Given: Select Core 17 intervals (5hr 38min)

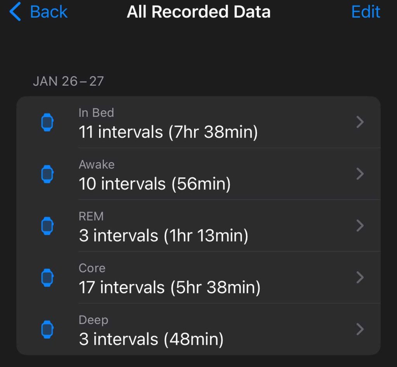Looking at the screenshot, I should [x=169, y=287].
